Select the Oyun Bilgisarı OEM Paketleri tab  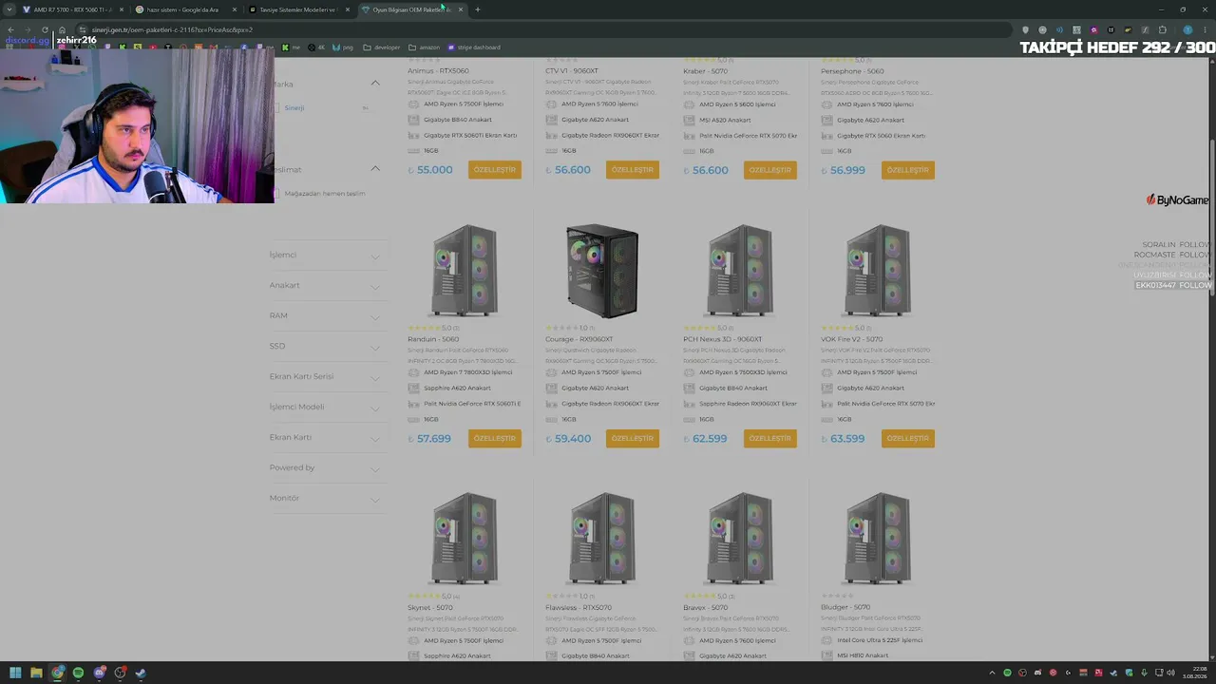tap(412, 9)
